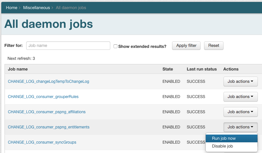This screenshot has height=153, width=262.
Task: Enable the Show extended results checkbox
Action: click(115, 46)
